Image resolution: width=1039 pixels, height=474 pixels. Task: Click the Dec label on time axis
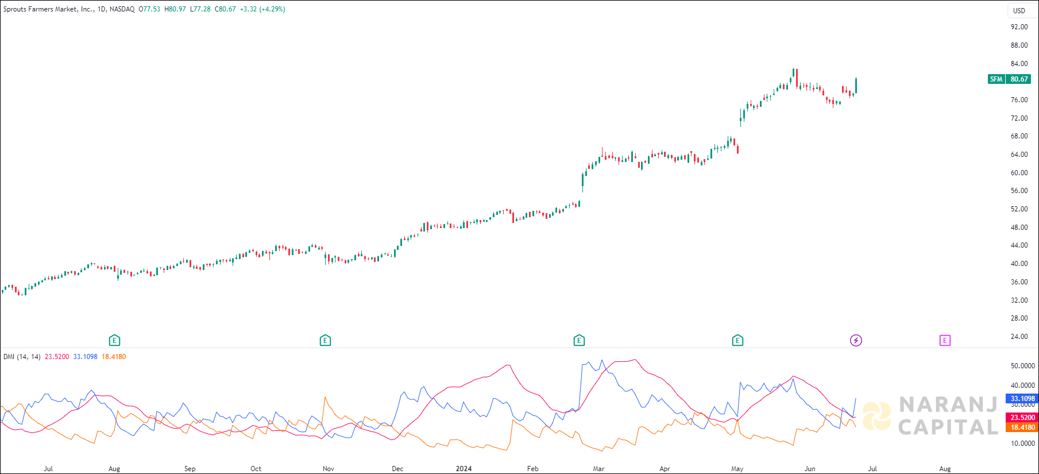tap(397, 469)
